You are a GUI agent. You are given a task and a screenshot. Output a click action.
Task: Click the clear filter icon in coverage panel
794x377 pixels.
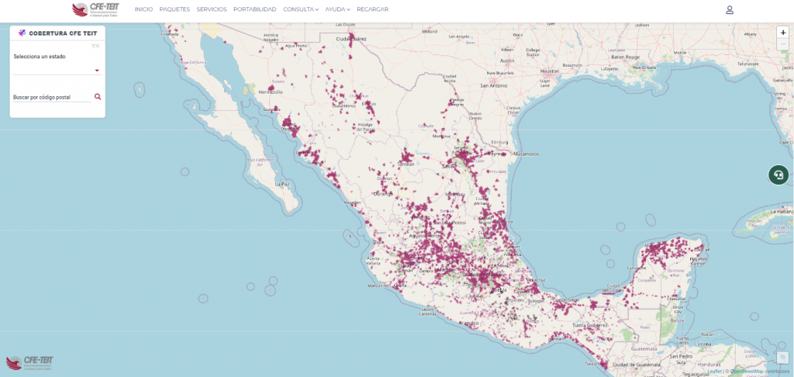95,46
